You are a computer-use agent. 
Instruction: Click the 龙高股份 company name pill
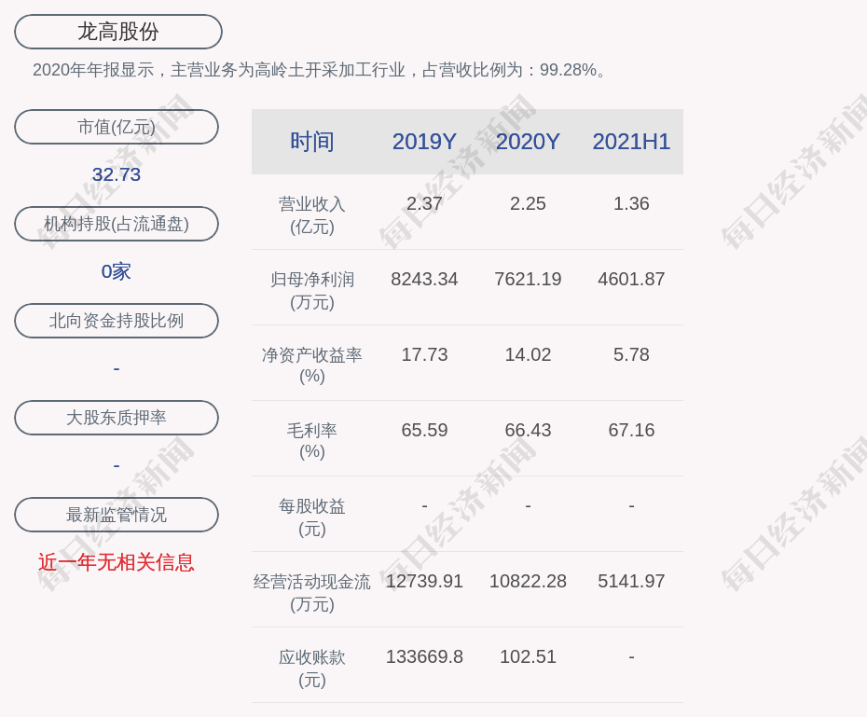coord(117,32)
